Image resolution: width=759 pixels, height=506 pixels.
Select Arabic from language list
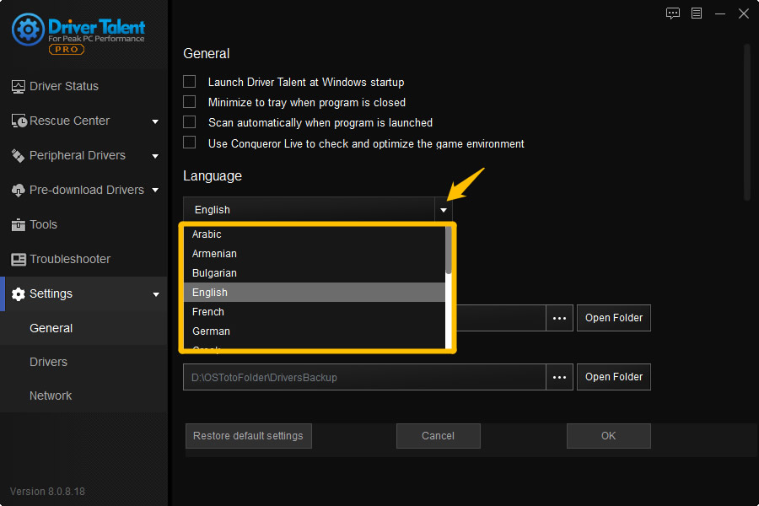coord(315,234)
